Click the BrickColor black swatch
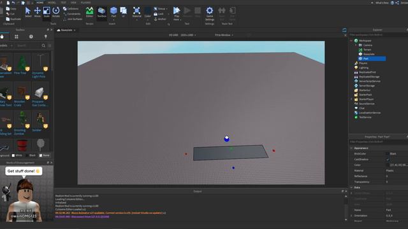The width and height of the screenshot is (408, 229). [388, 154]
